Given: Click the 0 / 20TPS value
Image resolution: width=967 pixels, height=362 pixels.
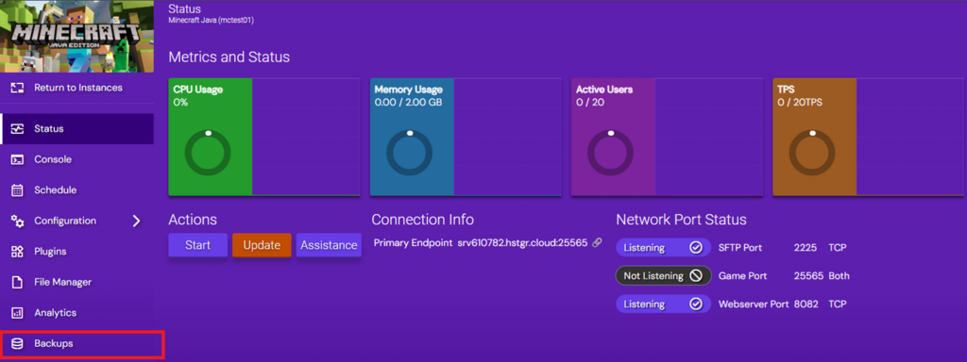Looking at the screenshot, I should [x=800, y=102].
